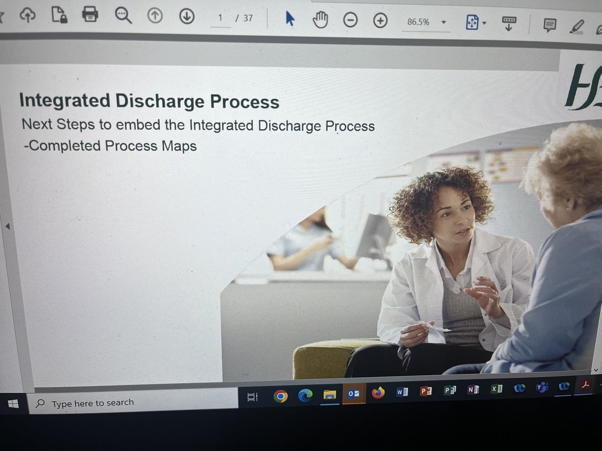This screenshot has height=451, width=602.
Task: Add a sticky note comment
Action: 550,25
